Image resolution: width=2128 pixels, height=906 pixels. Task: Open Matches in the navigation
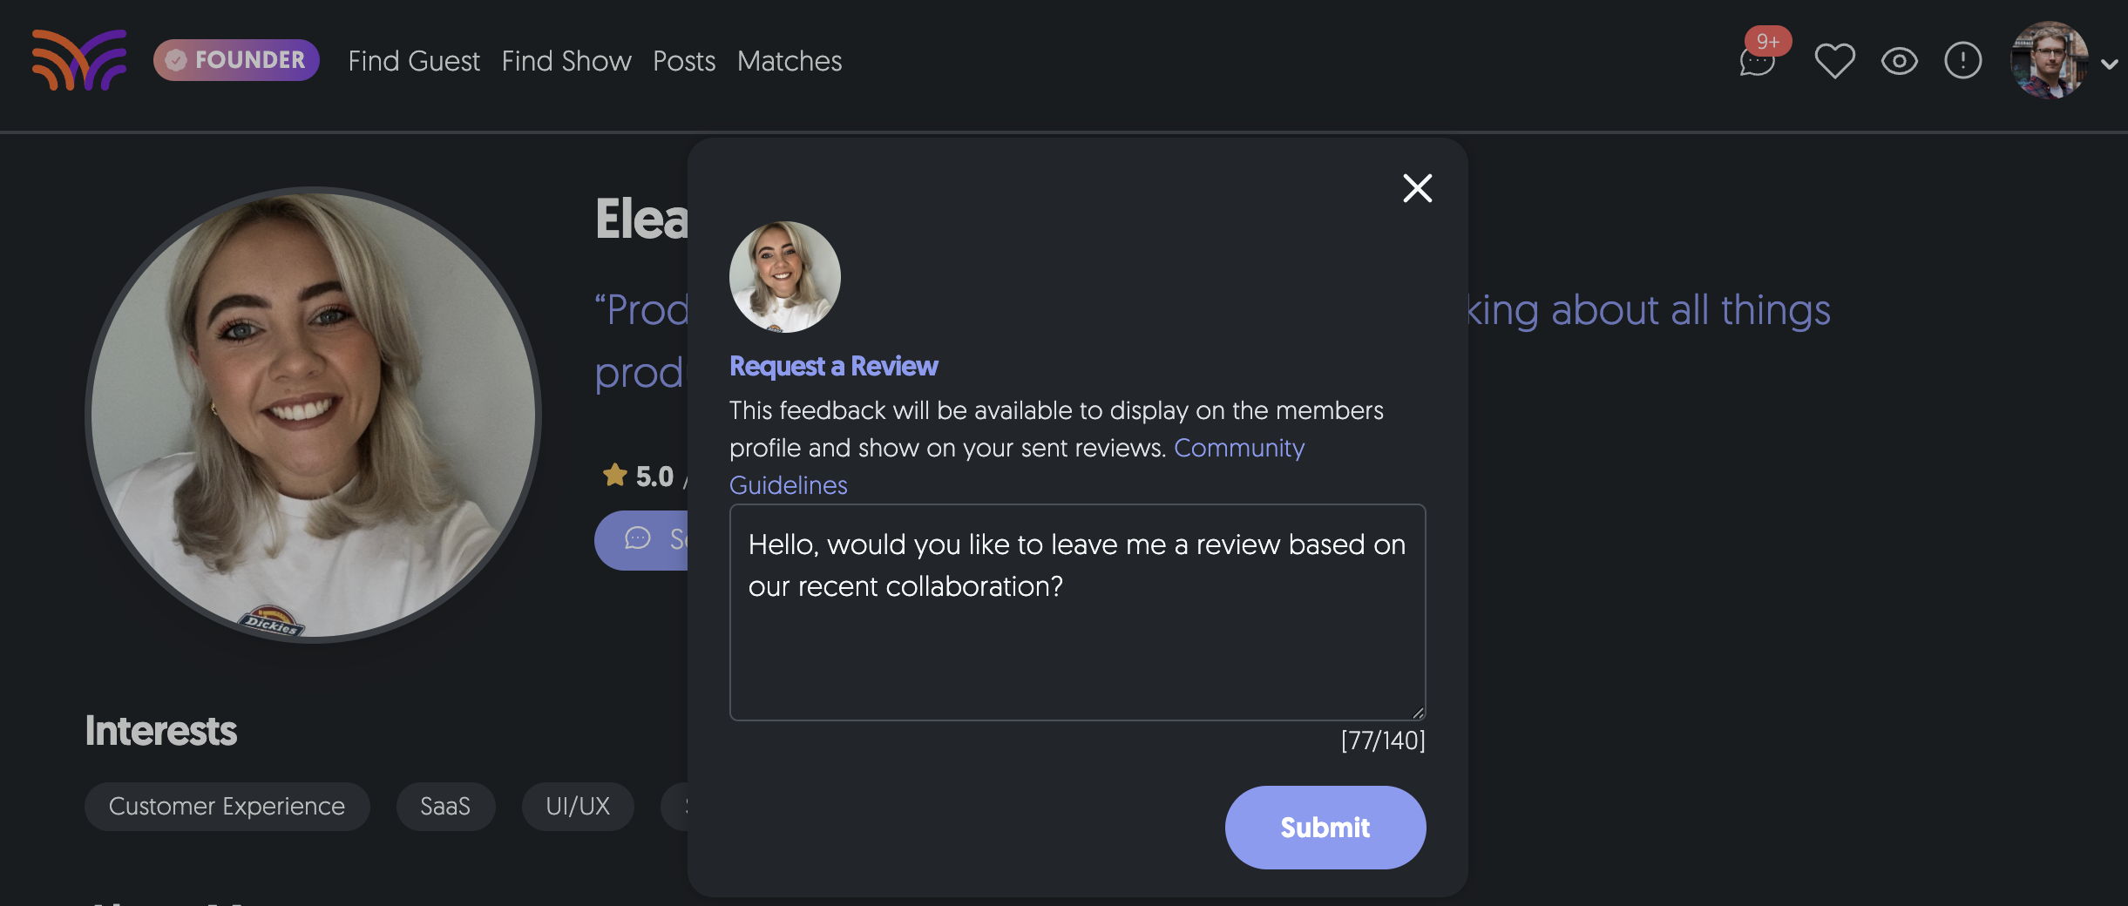point(790,61)
